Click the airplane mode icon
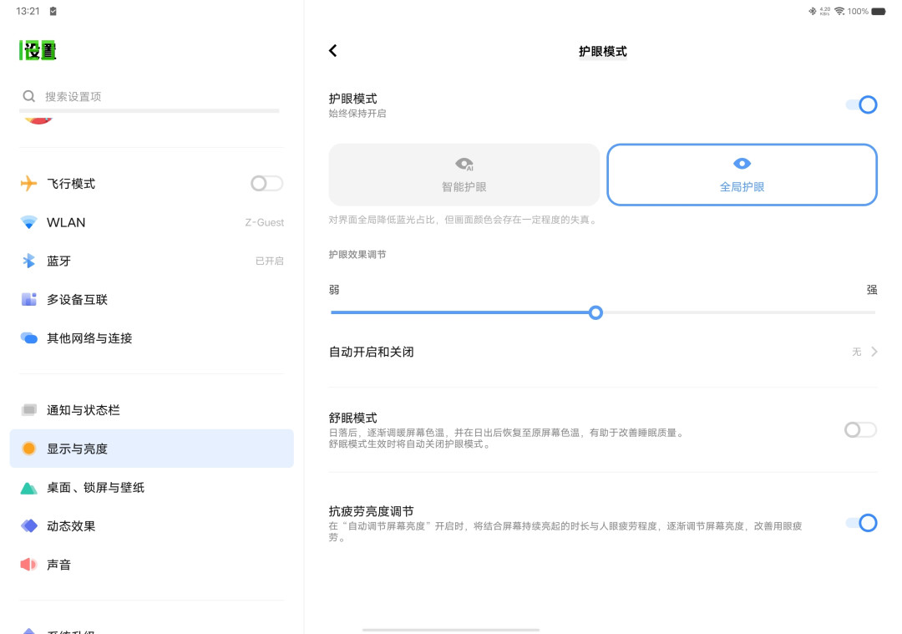The height and width of the screenshot is (634, 902). pyautogui.click(x=28, y=184)
